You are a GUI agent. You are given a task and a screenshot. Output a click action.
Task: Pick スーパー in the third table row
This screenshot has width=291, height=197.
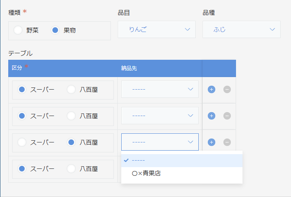pyautogui.click(x=22, y=142)
